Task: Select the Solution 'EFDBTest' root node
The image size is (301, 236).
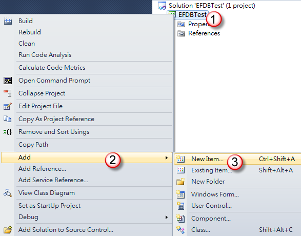Action: pyautogui.click(x=212, y=6)
